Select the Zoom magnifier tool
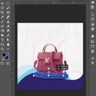 click(2, 49)
